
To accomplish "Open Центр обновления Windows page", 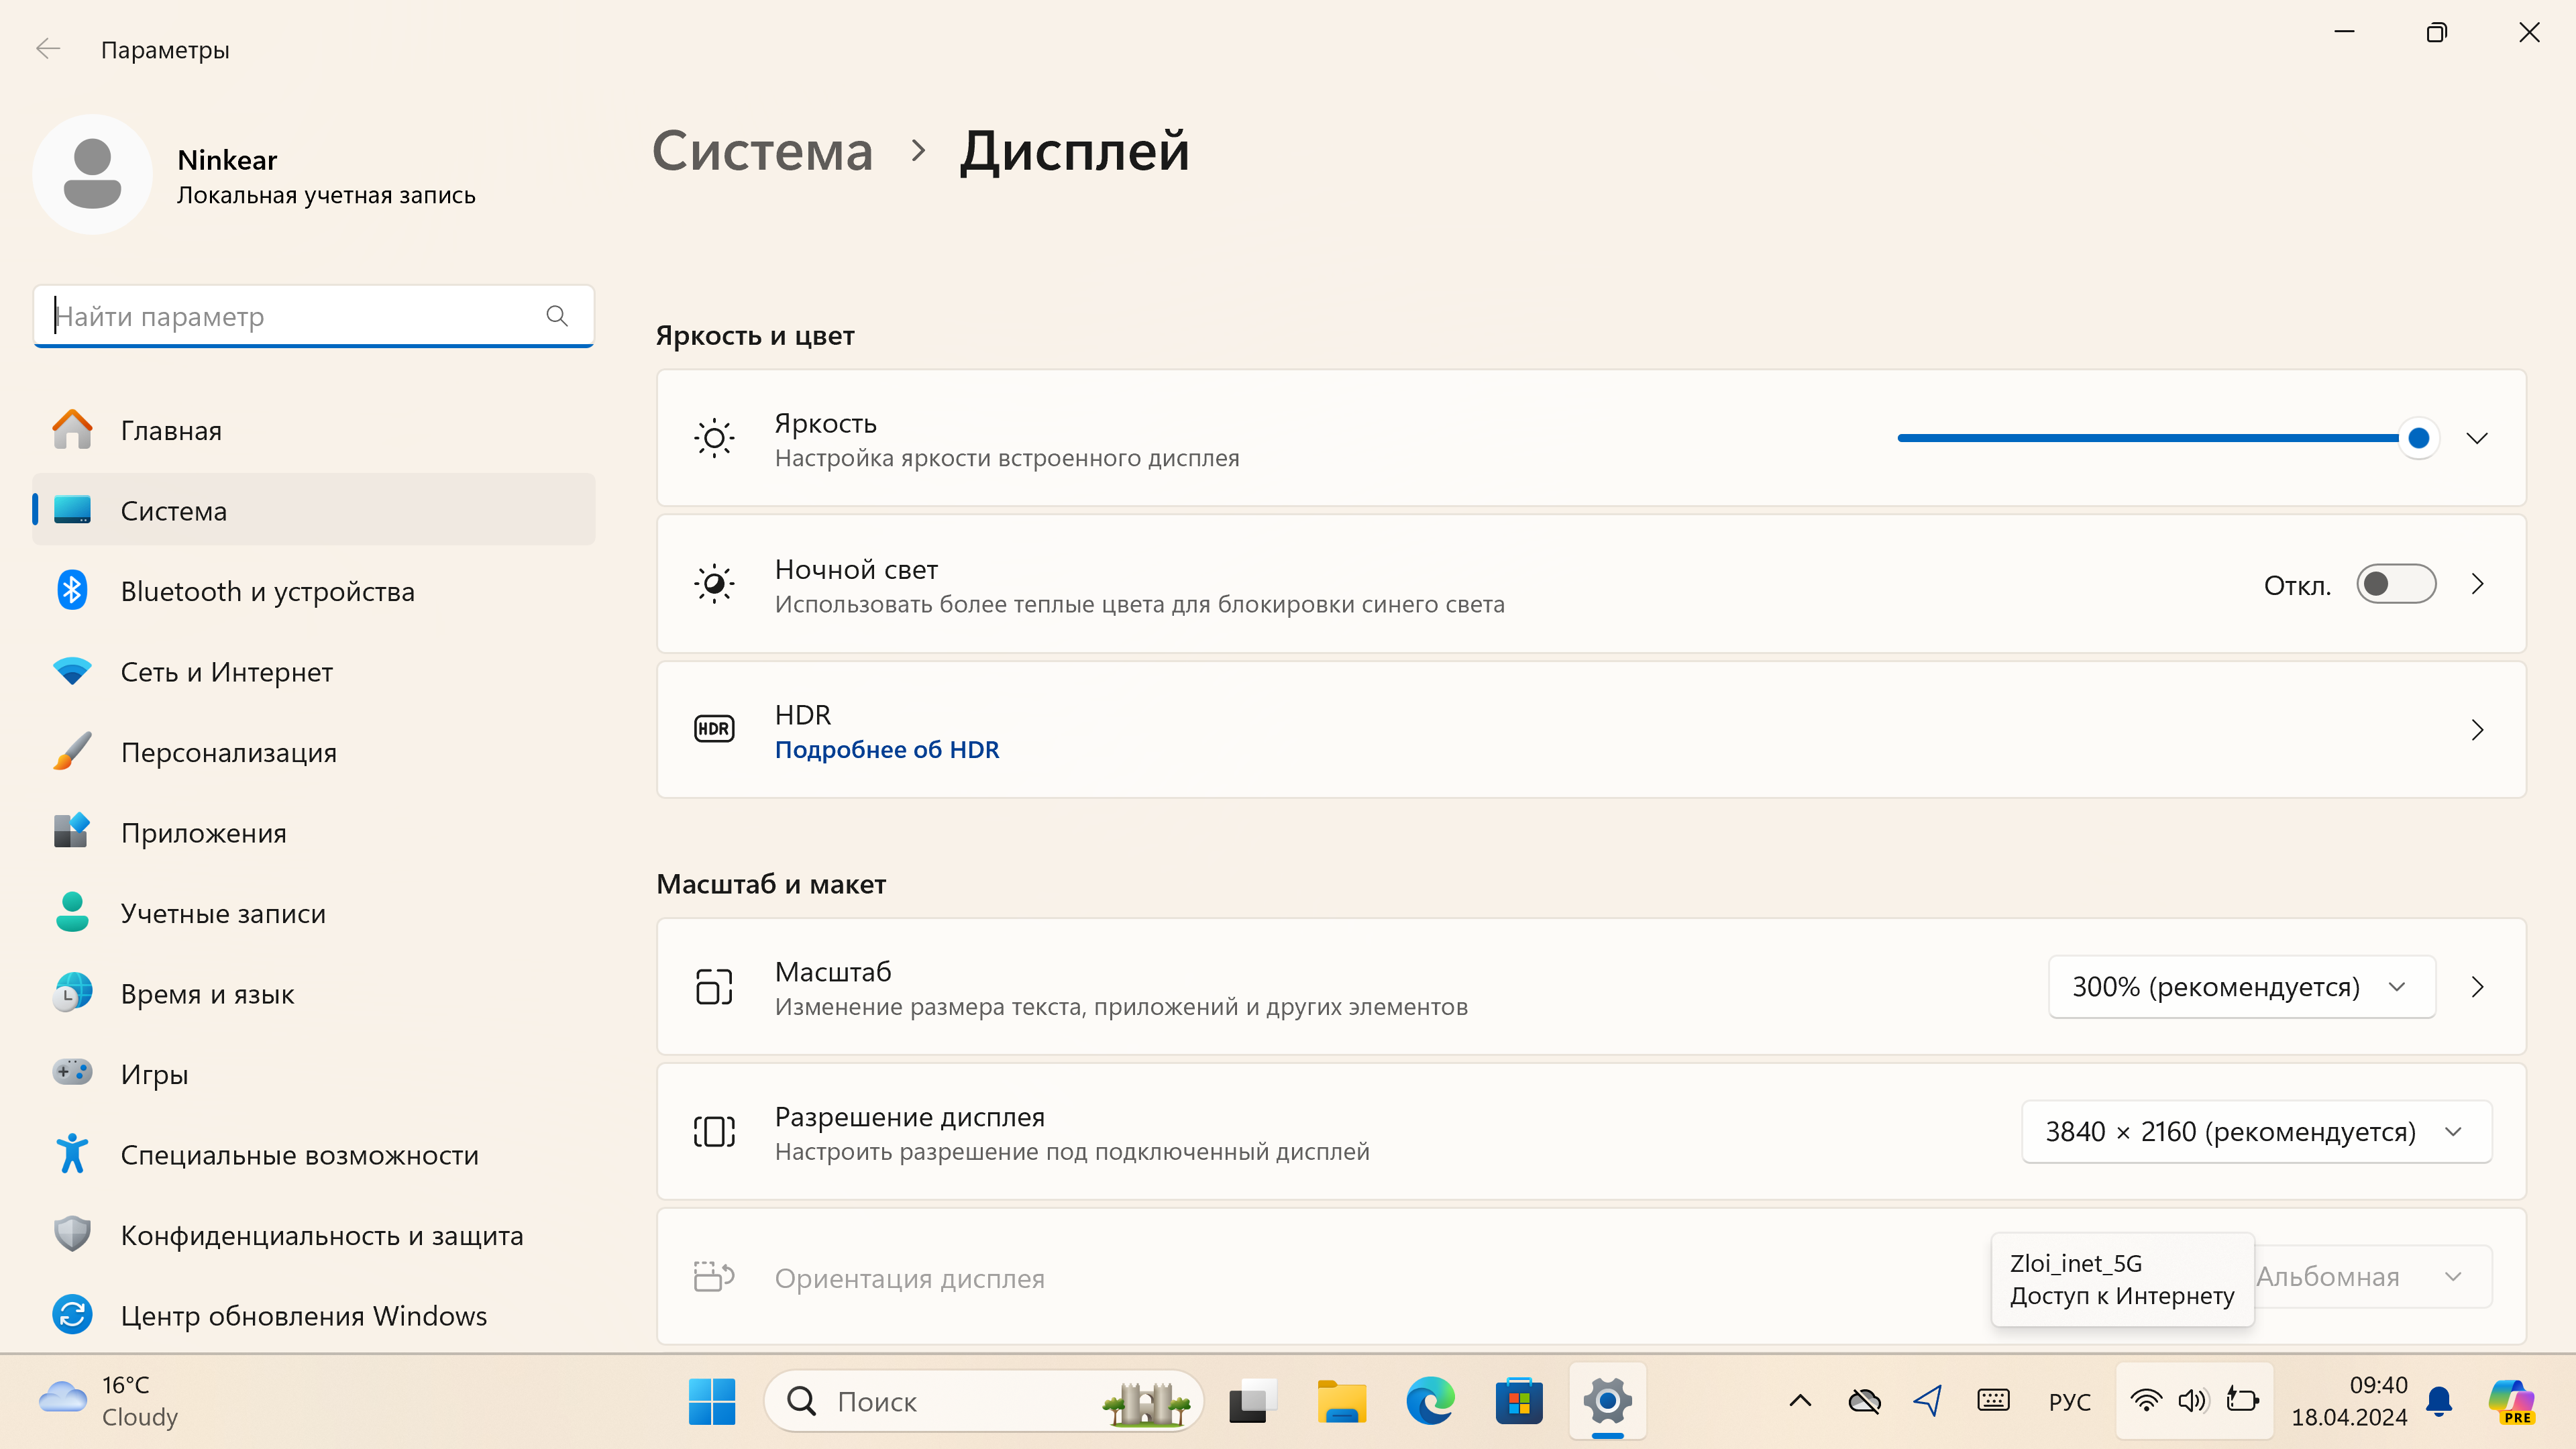I will (x=303, y=1315).
